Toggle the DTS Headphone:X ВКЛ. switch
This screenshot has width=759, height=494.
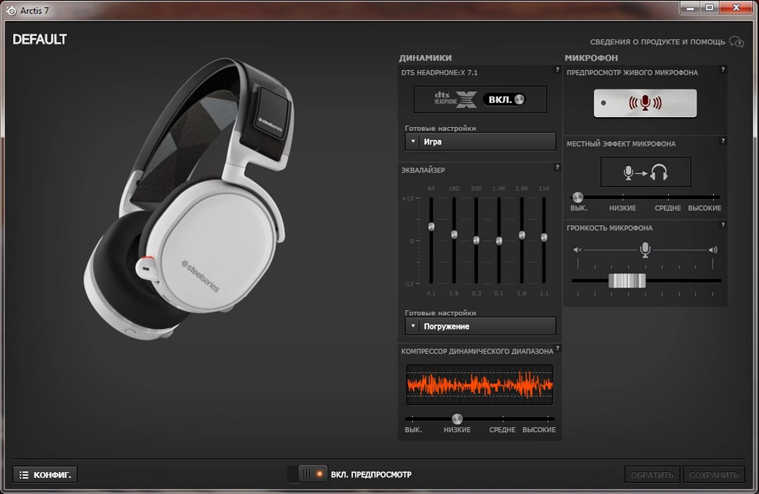(505, 99)
